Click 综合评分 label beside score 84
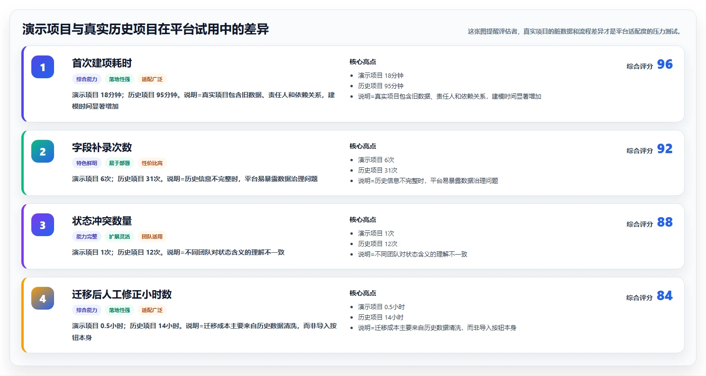Viewport: 706px width, 376px height. tap(640, 298)
